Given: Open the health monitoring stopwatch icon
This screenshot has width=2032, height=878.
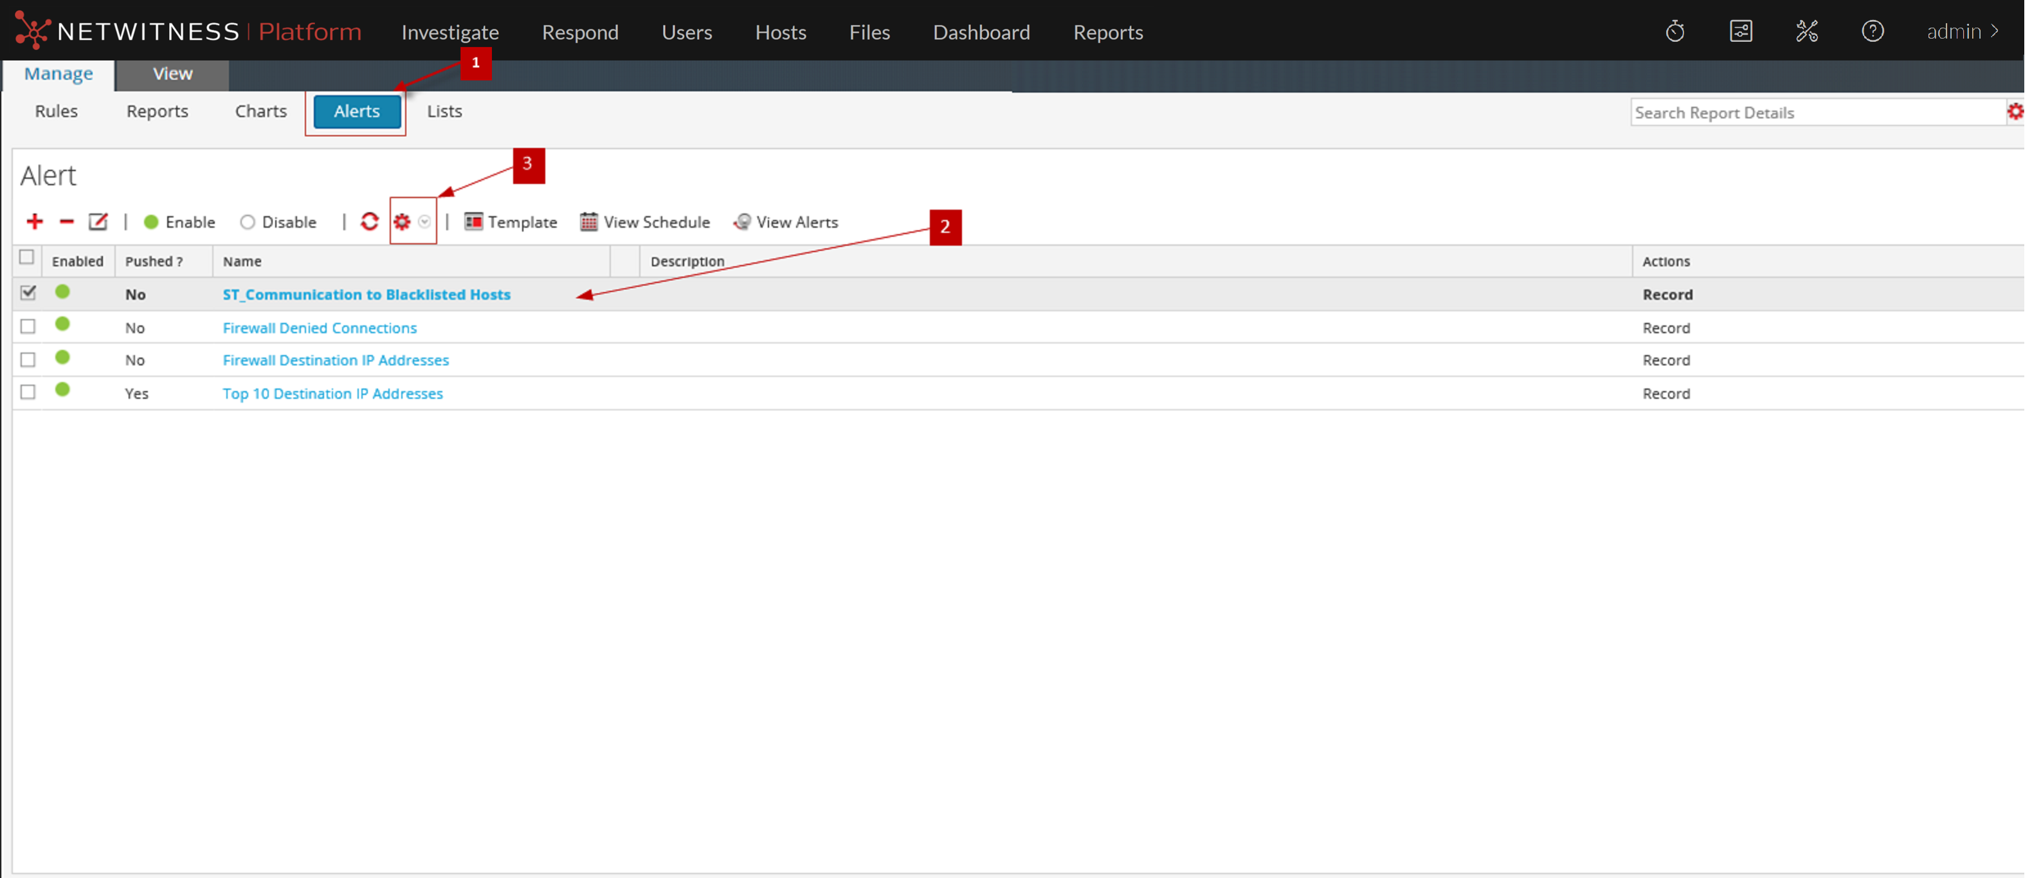Looking at the screenshot, I should [x=1676, y=31].
